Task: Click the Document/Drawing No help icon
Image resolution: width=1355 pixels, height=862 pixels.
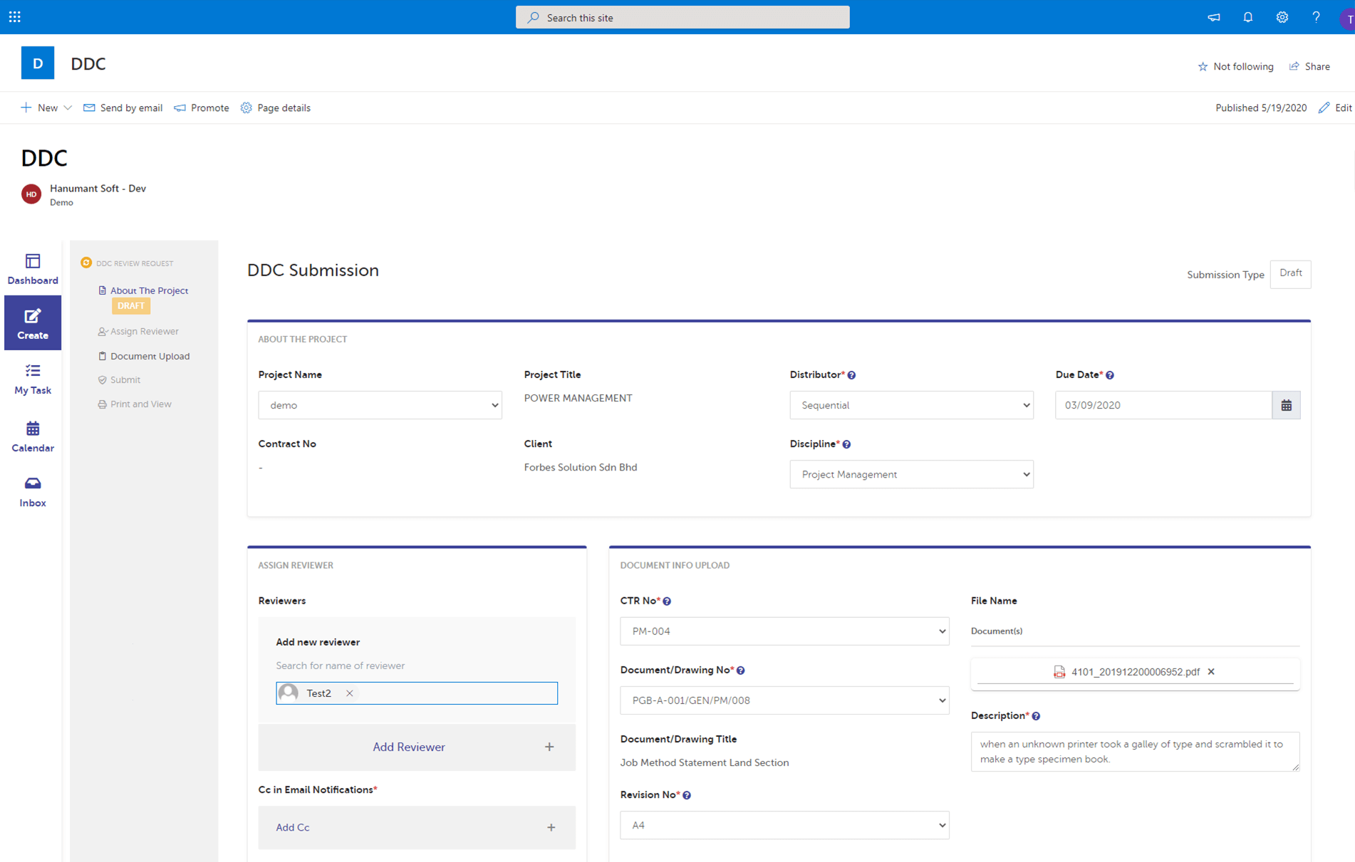Action: (741, 671)
